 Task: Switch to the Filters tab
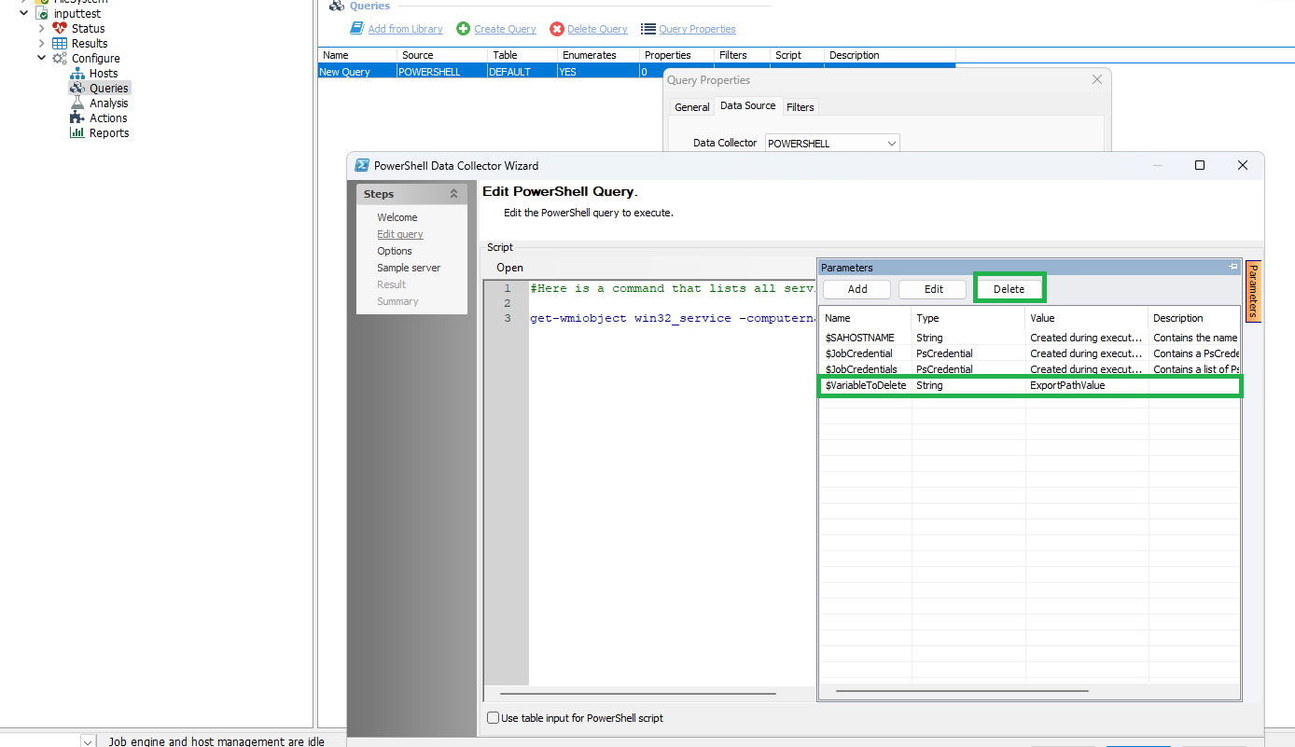(800, 107)
